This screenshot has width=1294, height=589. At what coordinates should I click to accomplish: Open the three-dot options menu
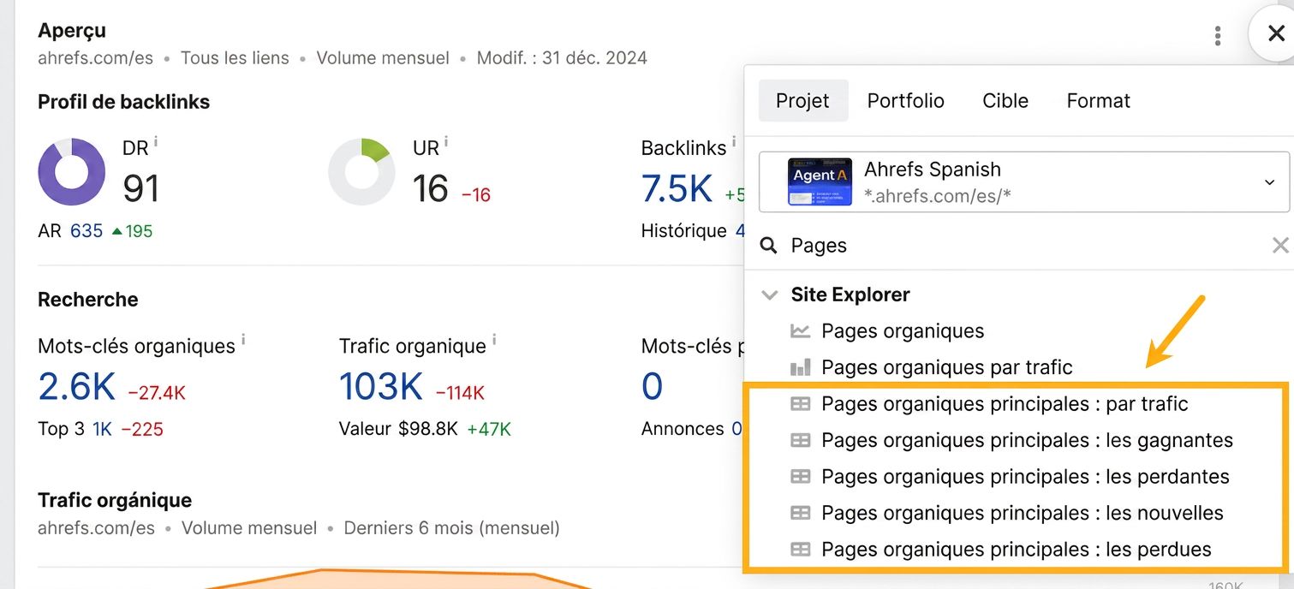click(1218, 35)
